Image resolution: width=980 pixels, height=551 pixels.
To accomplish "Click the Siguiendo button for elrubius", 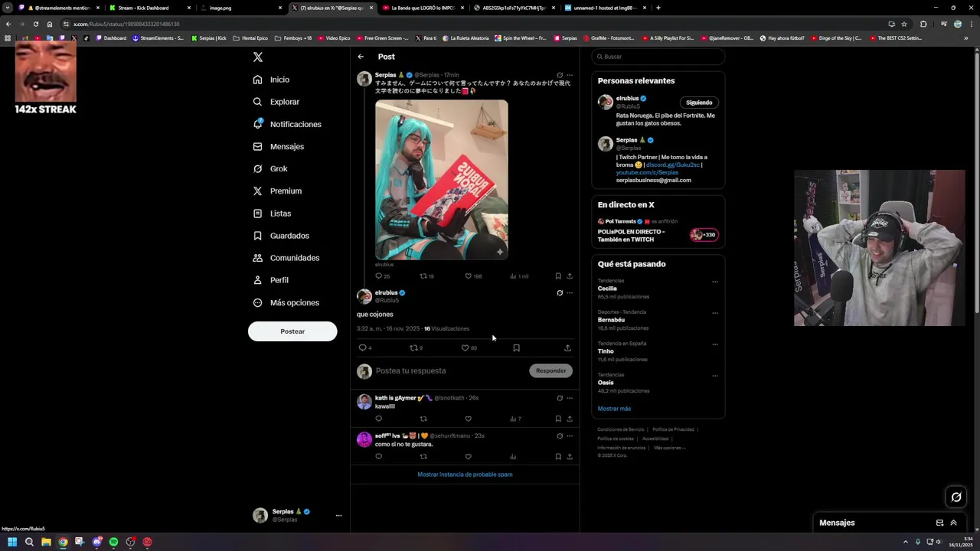I will (x=699, y=103).
